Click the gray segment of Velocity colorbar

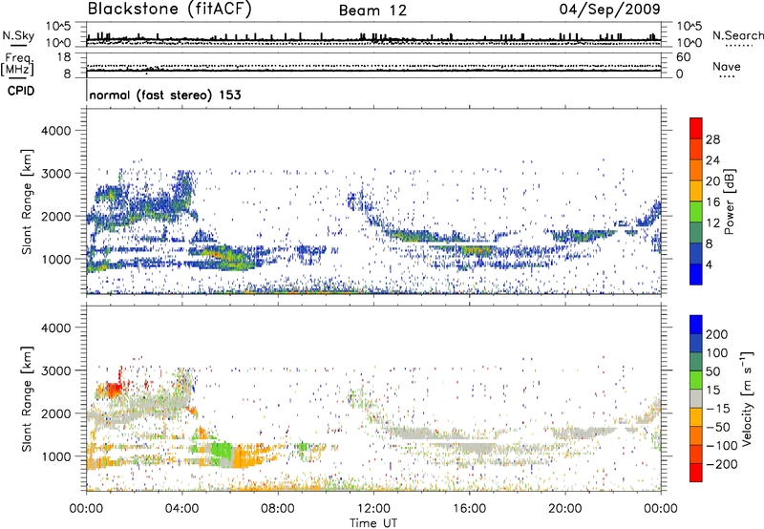(x=696, y=398)
